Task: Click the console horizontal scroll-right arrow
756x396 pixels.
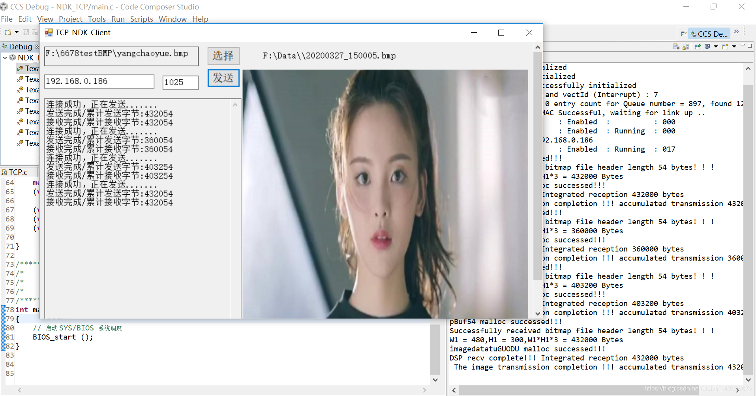Action: 737,390
